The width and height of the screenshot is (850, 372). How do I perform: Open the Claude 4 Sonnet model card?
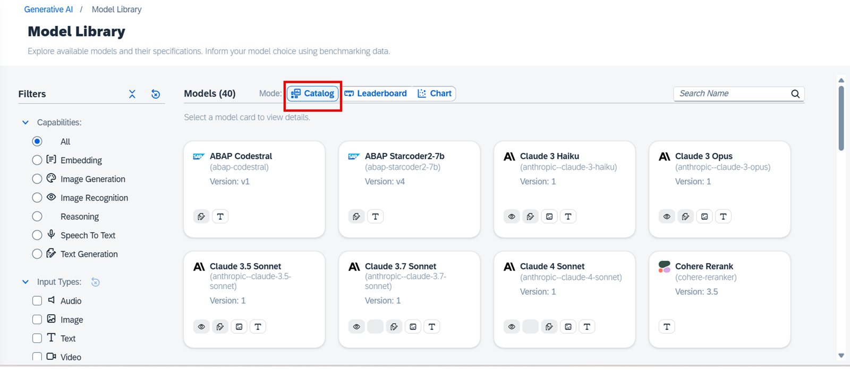point(565,299)
